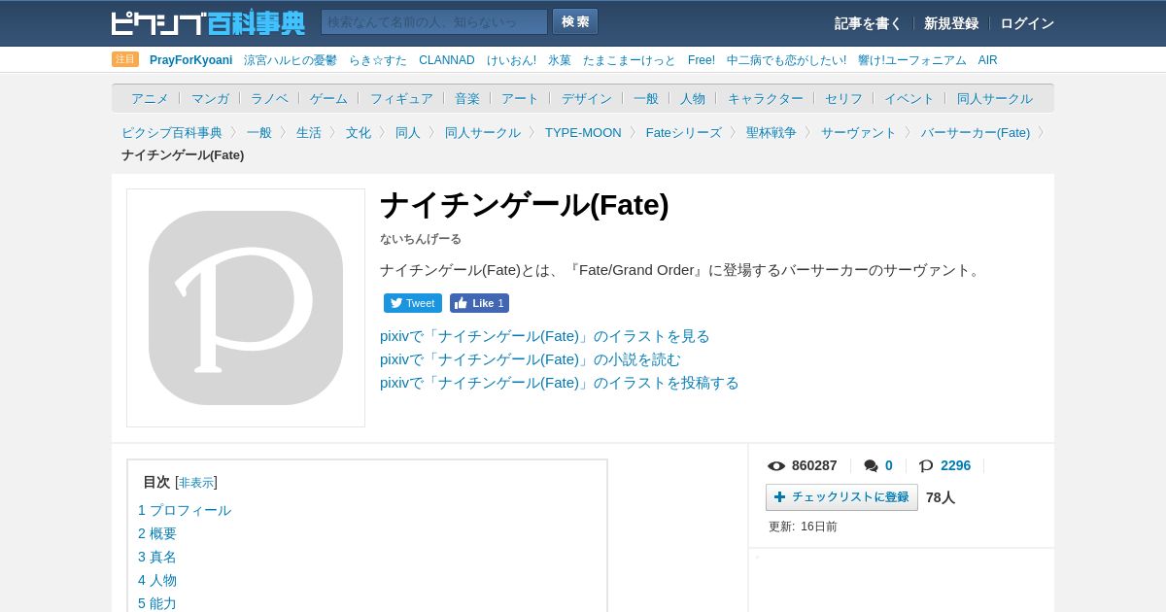
Task: Hide the table of contents via 非表示
Action: [196, 483]
